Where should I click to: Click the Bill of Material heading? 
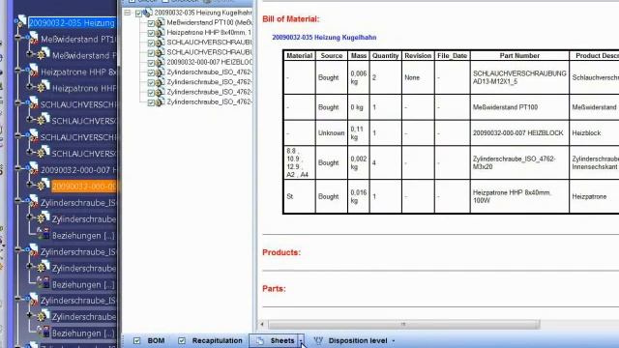pos(291,19)
